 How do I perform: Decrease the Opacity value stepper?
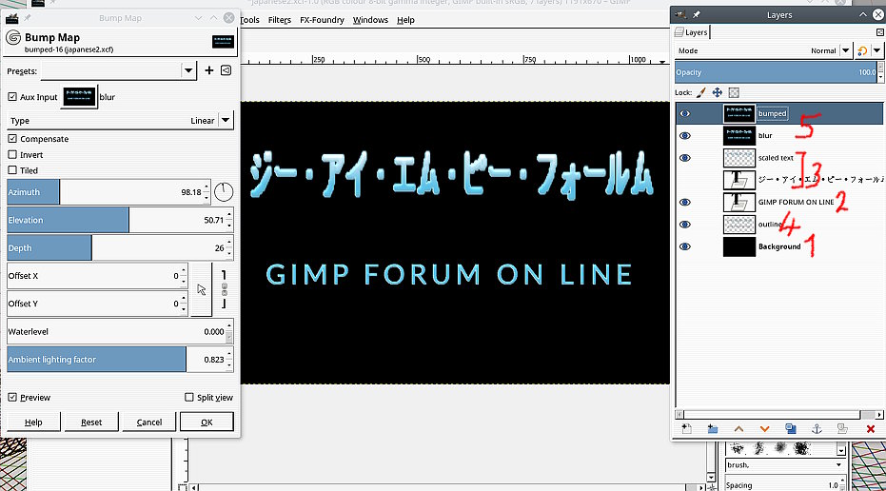click(880, 77)
